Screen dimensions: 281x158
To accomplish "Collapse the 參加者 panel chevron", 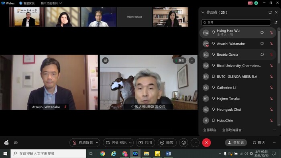I will point(203,12).
